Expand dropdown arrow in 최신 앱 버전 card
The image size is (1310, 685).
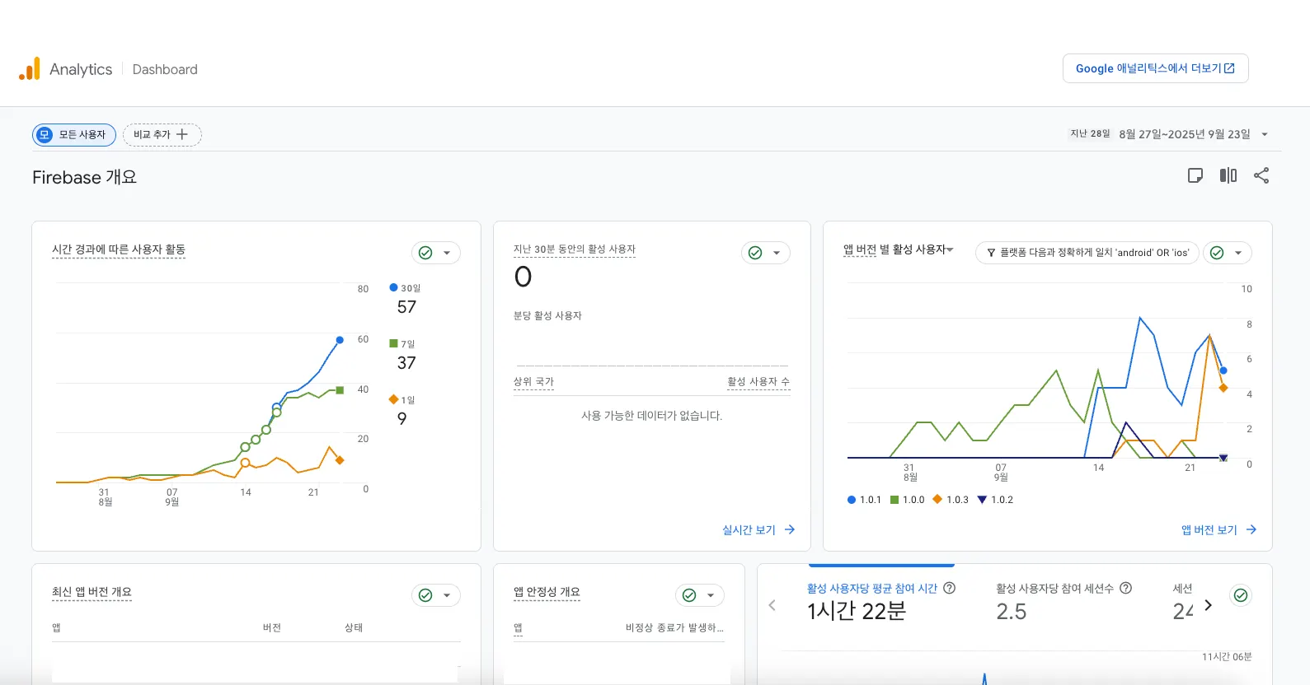447,595
